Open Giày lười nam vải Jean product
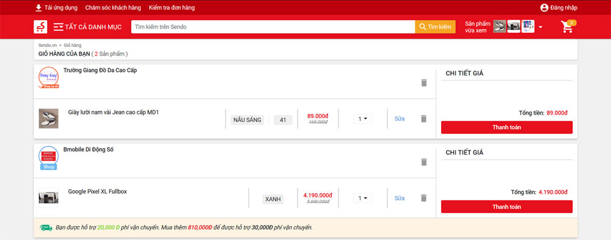The image size is (611, 240). (x=114, y=112)
